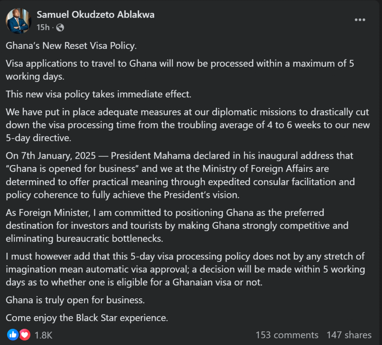The image size is (382, 345).
Task: Click the paragraph starting "Visa applications to travel"
Action: coord(180,69)
